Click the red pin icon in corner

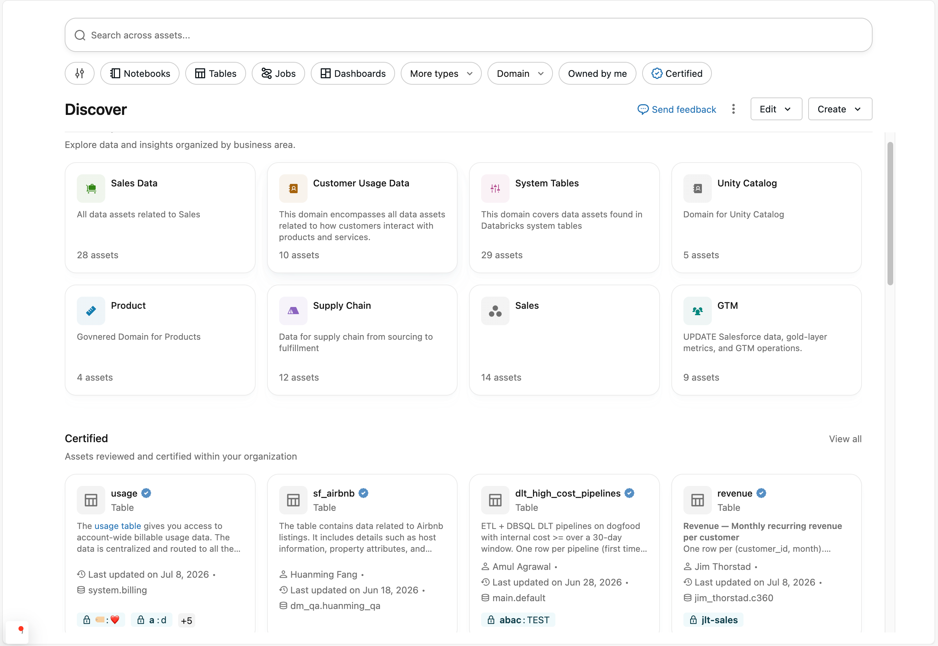click(21, 630)
